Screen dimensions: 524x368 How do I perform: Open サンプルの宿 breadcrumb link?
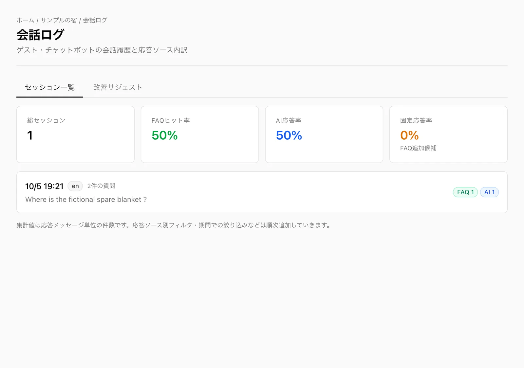(x=59, y=20)
